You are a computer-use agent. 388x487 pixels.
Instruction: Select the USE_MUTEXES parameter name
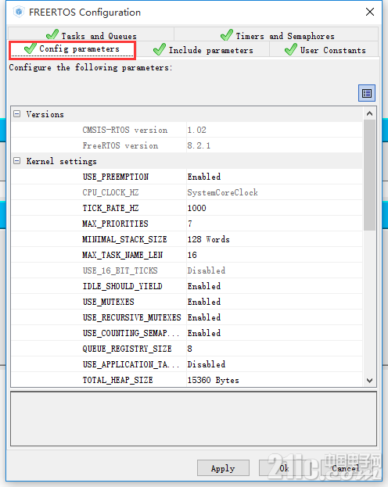point(108,302)
